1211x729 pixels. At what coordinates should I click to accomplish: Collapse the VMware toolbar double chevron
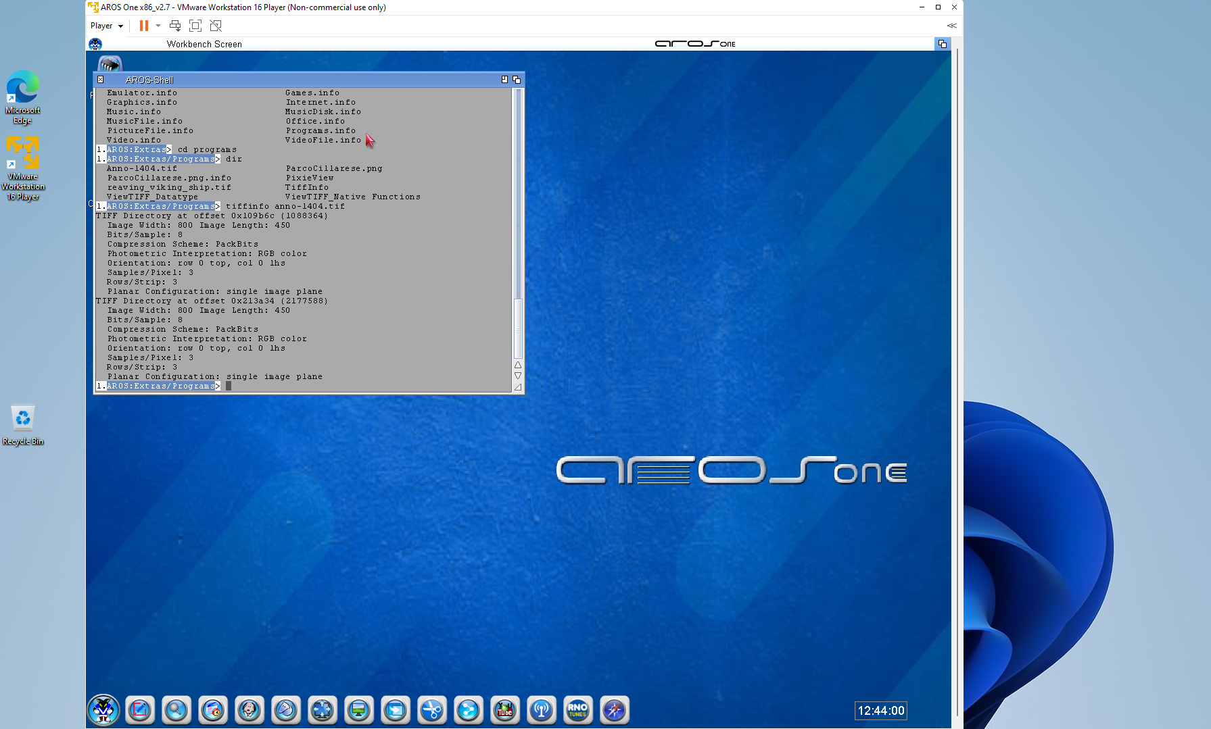951,26
